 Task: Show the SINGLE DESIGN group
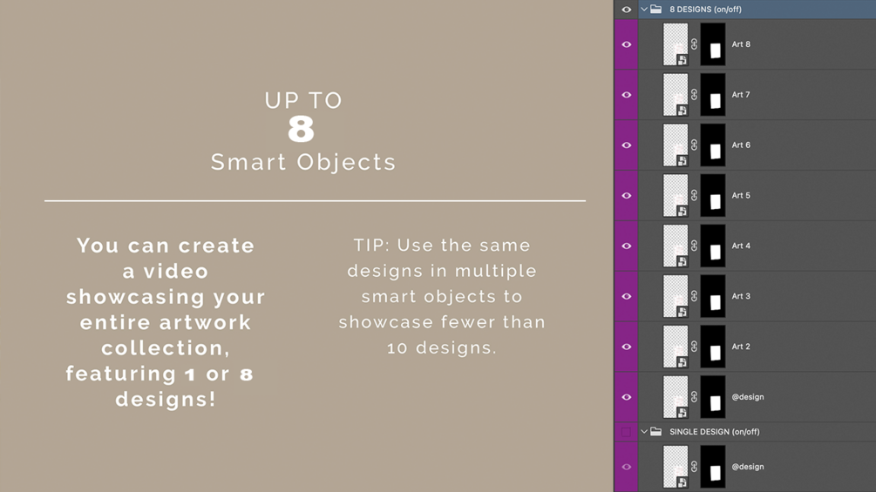tap(626, 432)
